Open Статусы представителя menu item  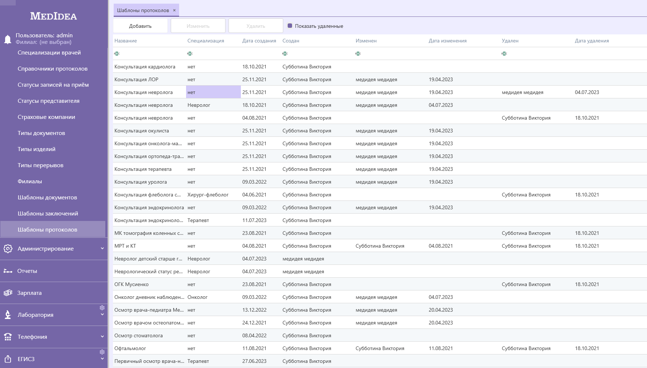pos(49,101)
